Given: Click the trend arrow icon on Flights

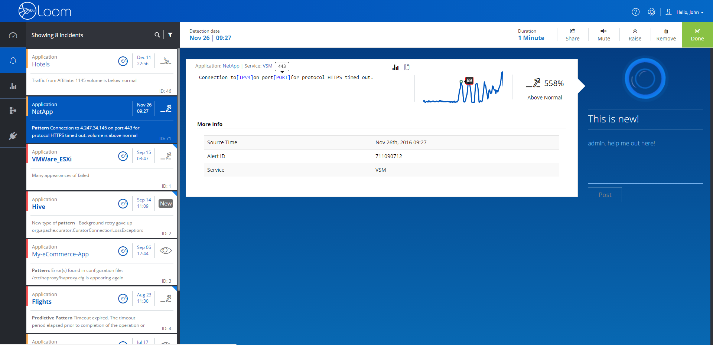Looking at the screenshot, I should [166, 298].
